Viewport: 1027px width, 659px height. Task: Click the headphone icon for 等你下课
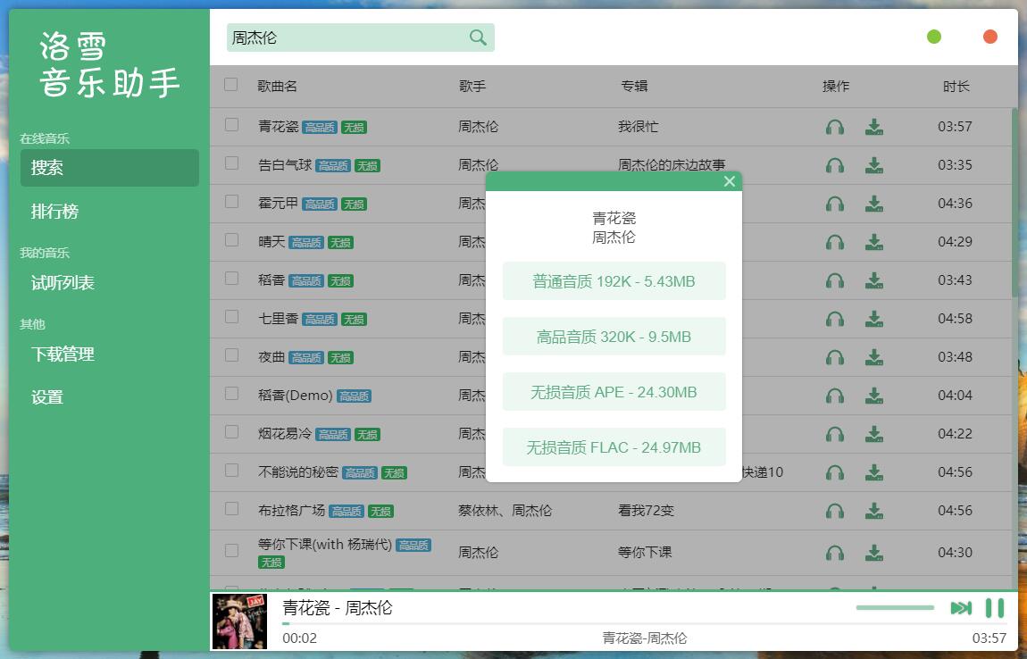(834, 554)
